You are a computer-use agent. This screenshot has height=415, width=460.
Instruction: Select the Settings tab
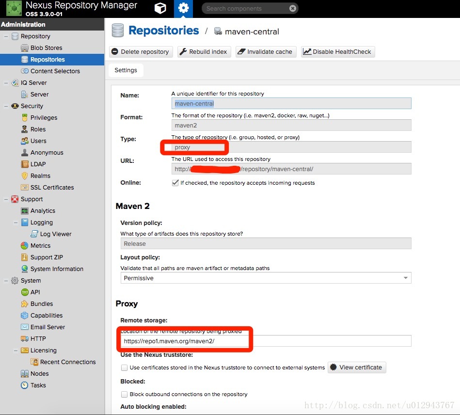click(x=126, y=70)
